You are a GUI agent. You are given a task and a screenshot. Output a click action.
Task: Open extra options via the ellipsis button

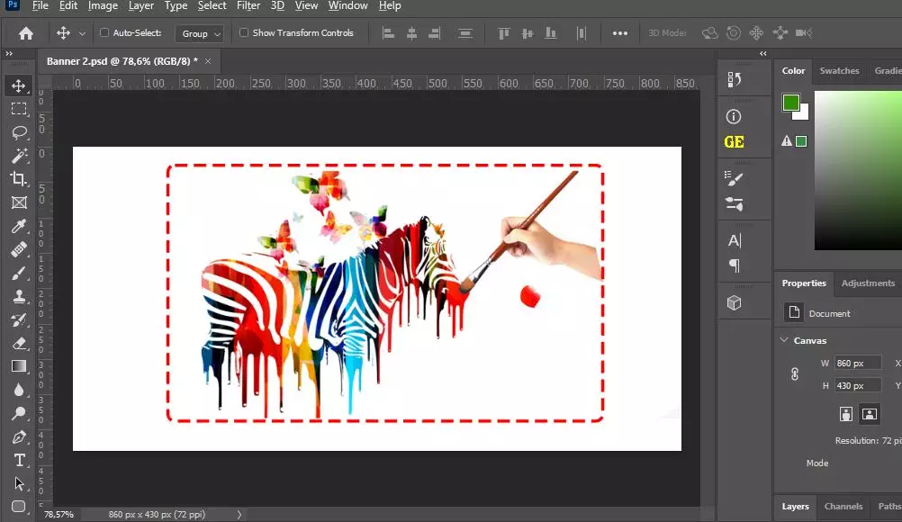620,32
